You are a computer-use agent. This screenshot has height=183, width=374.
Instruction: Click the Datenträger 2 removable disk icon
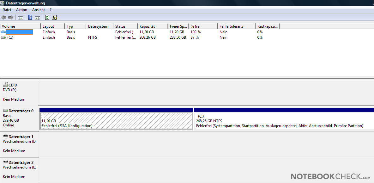pos(6,162)
